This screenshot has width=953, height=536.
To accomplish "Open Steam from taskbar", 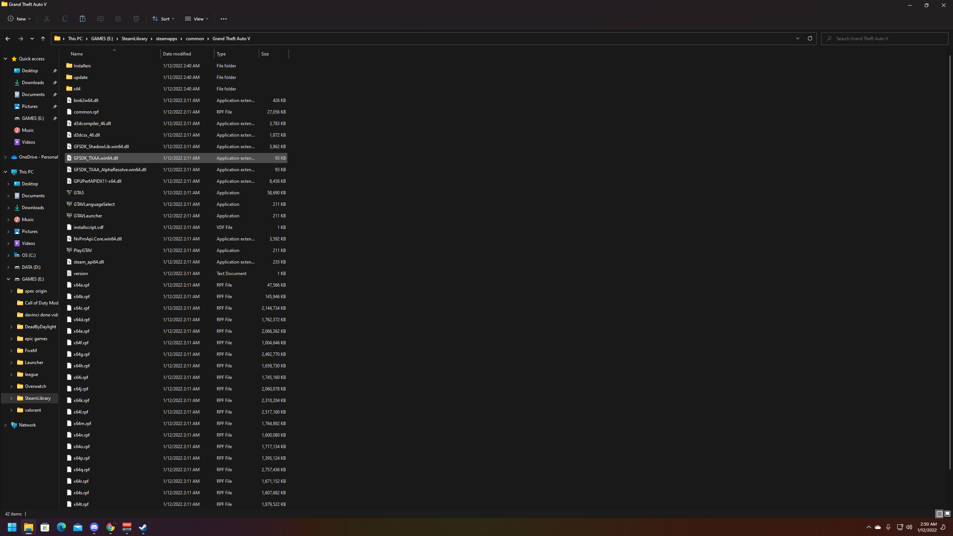I will click(143, 527).
